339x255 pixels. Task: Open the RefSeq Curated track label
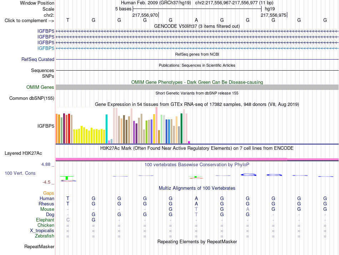click(x=38, y=60)
